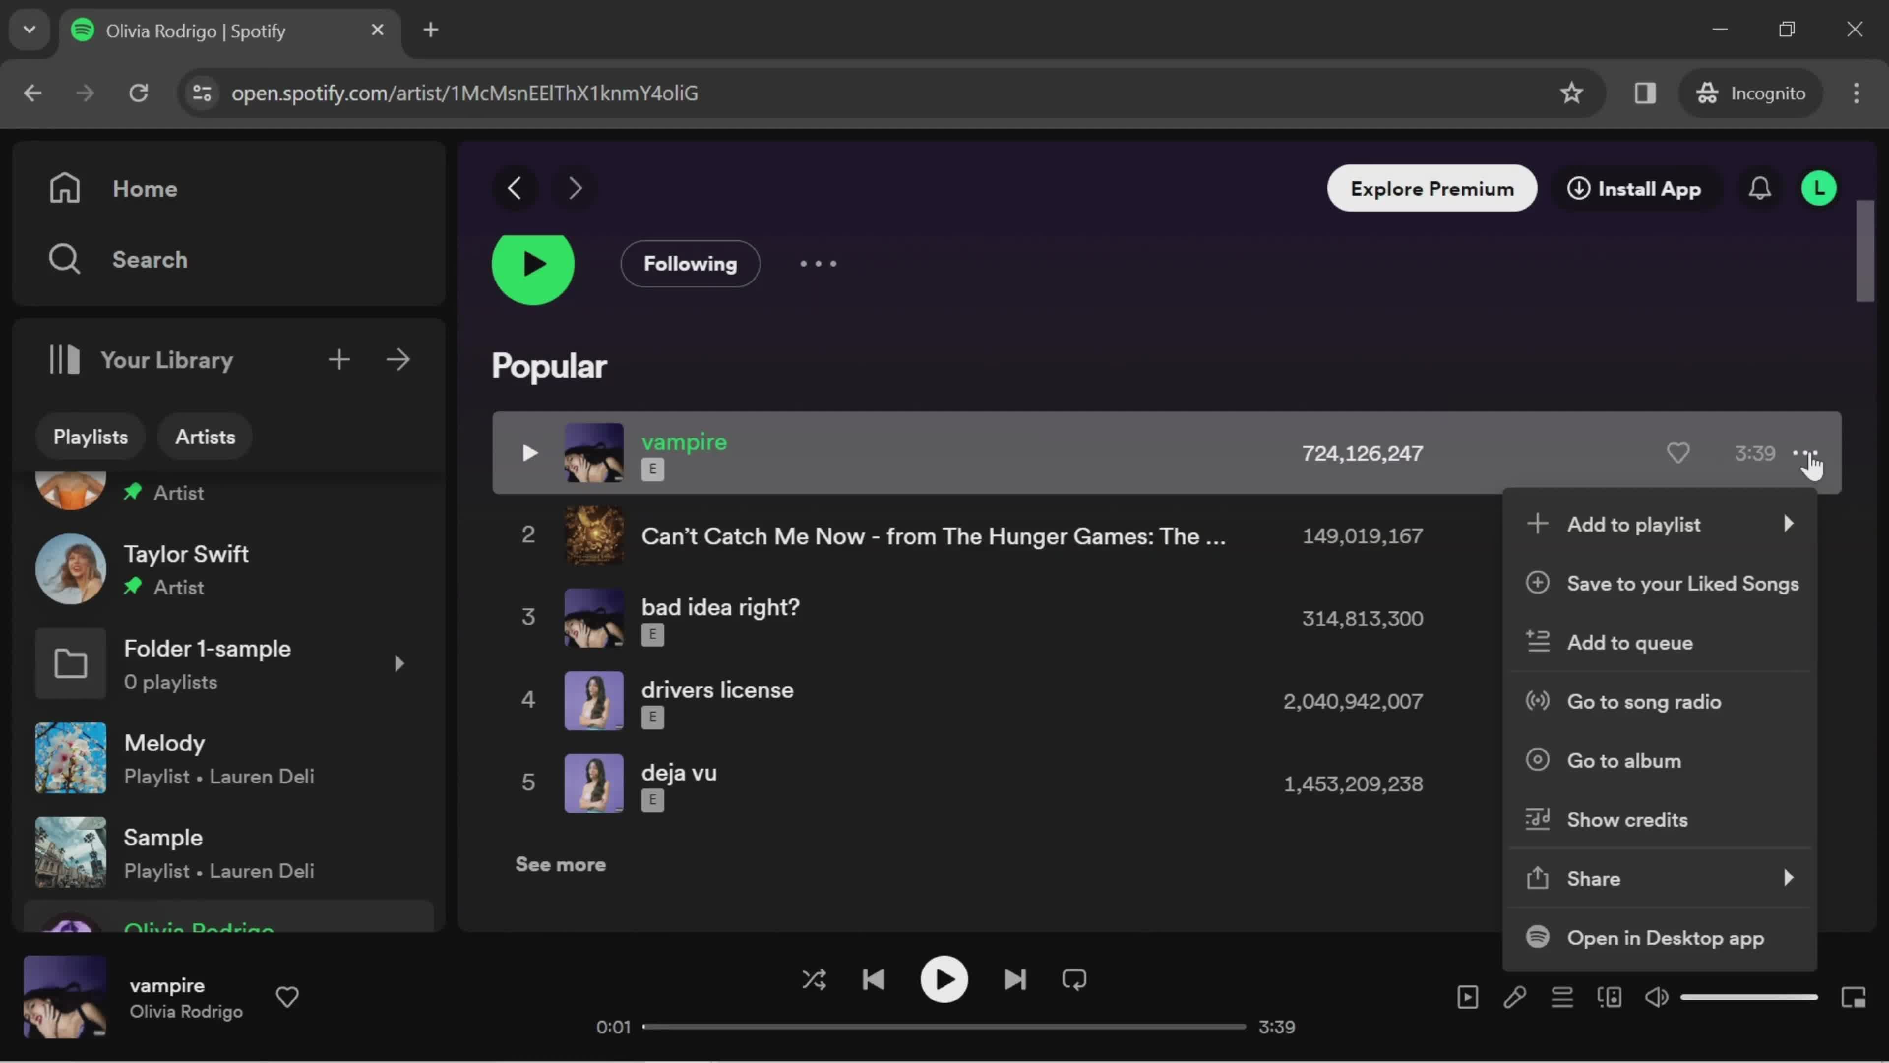1889x1063 pixels.
Task: Select the deja vu track
Action: pos(679,773)
